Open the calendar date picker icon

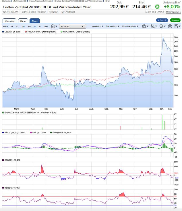pos(53,26)
